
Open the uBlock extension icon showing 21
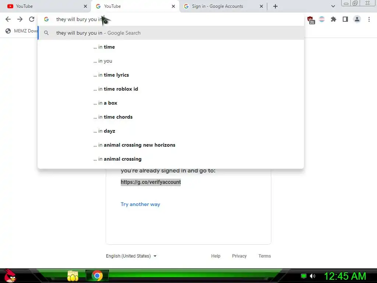pyautogui.click(x=311, y=20)
